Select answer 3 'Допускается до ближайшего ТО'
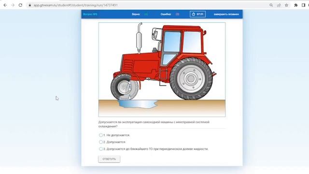309x174 pixels. click(x=101, y=149)
